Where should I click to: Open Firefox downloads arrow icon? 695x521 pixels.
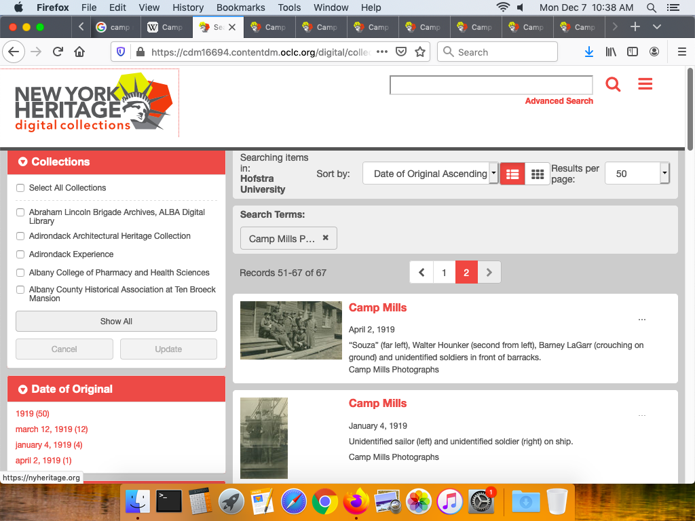click(589, 52)
